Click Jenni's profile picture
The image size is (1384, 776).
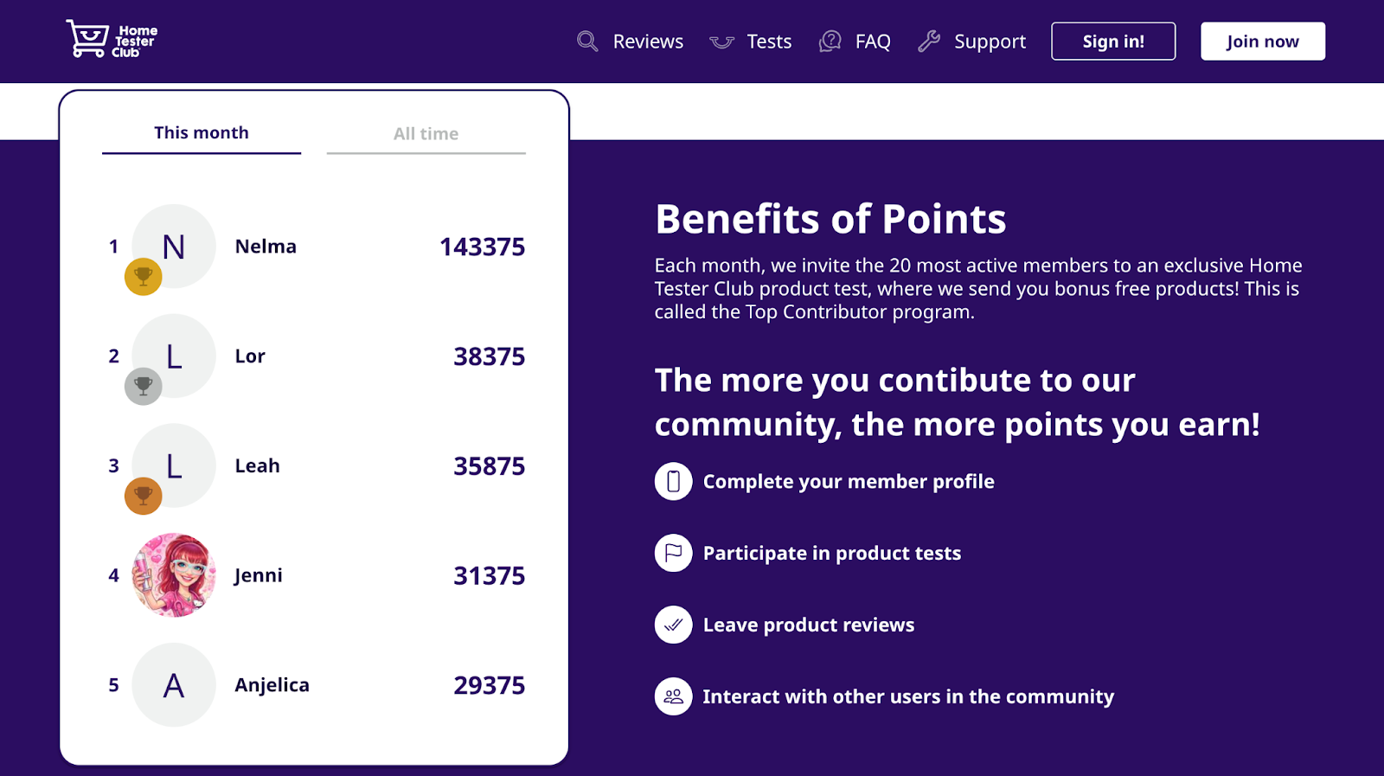click(174, 575)
